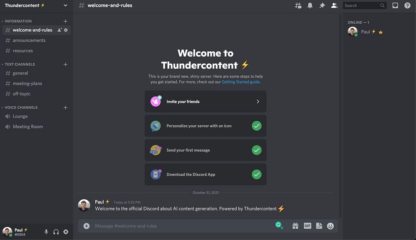This screenshot has width=416, height=240.
Task: Select the welcome-and-rules channel
Action: click(x=36, y=30)
